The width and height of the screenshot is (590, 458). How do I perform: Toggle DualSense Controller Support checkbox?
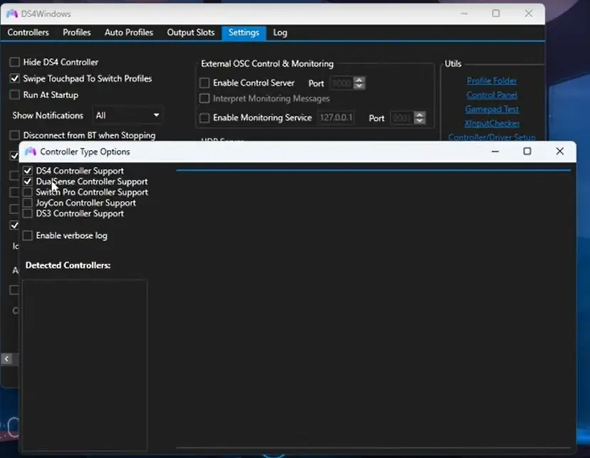[x=28, y=182]
